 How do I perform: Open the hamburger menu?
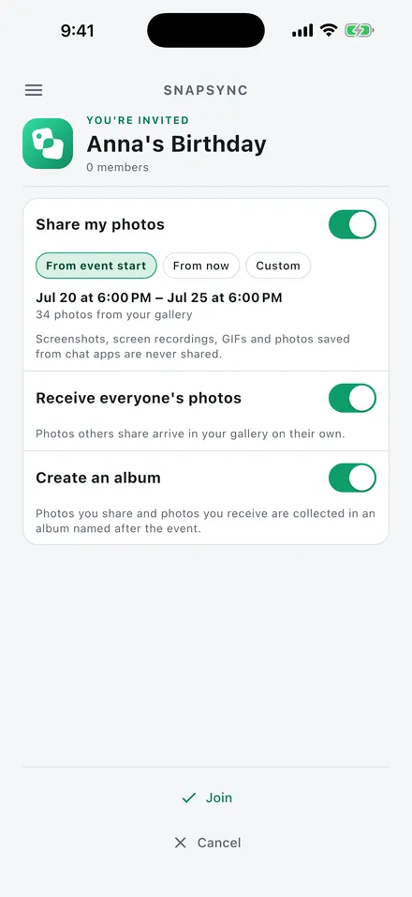coord(34,90)
